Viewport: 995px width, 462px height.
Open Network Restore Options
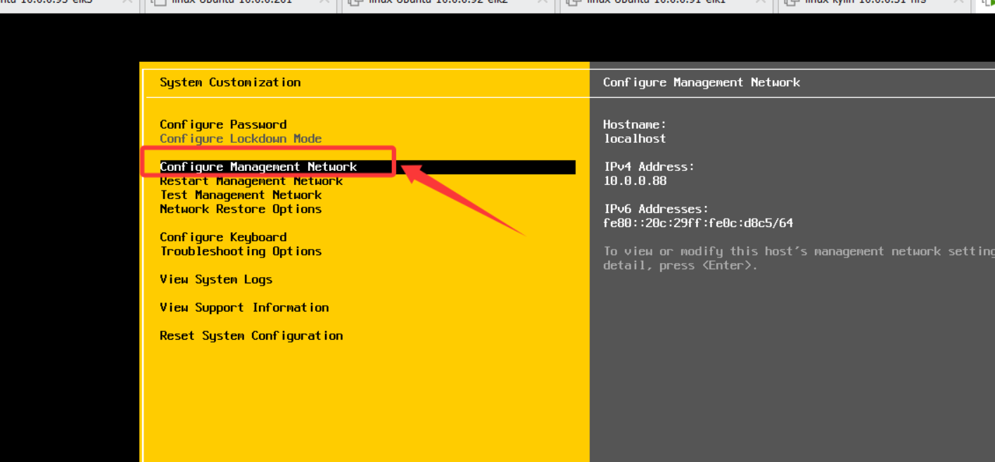(x=241, y=209)
